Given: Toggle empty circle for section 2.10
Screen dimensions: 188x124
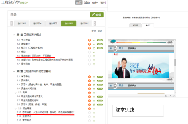Looking at the screenshot, I should point(89,113).
